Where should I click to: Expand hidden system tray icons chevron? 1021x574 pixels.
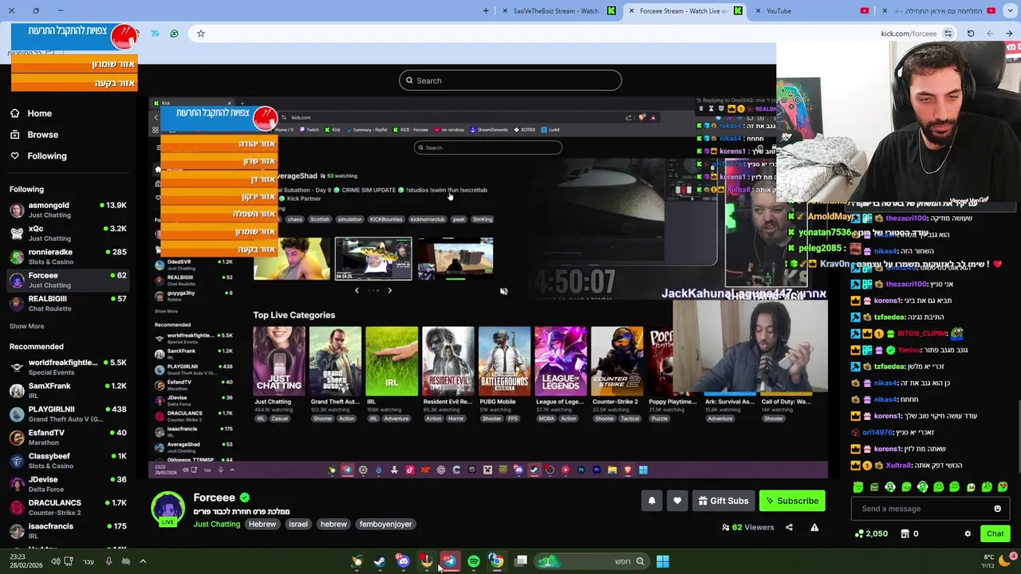coord(143,561)
